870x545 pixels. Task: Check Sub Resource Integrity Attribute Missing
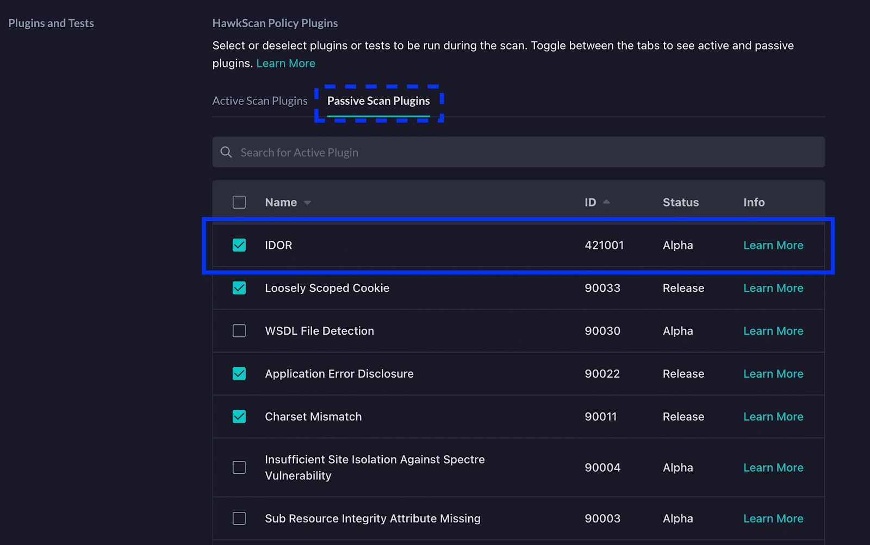pyautogui.click(x=239, y=518)
